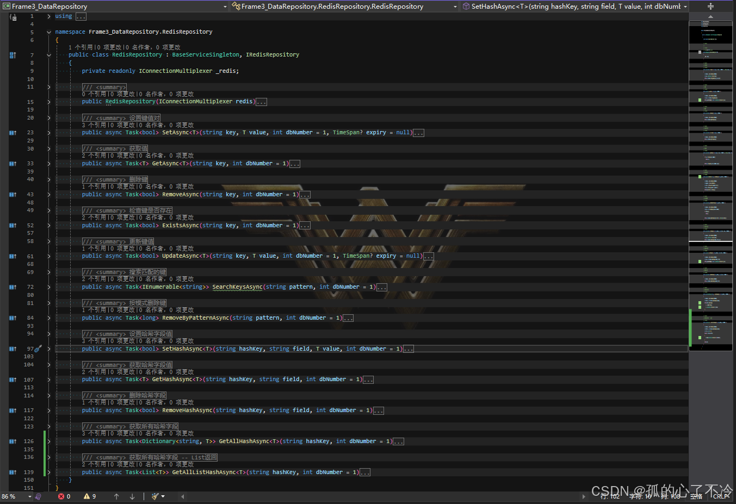
Task: Click the _redis field declaration
Action: (226, 71)
